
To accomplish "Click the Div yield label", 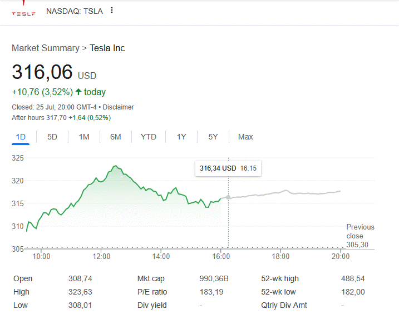I will tap(152, 305).
